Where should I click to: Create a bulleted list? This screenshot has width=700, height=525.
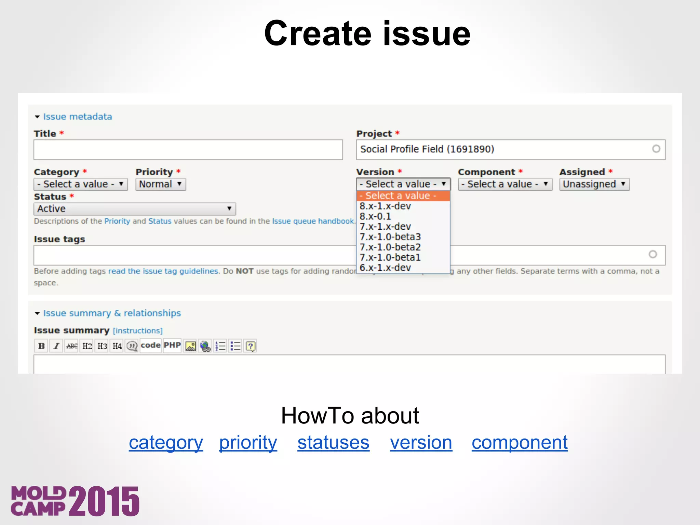pos(235,346)
